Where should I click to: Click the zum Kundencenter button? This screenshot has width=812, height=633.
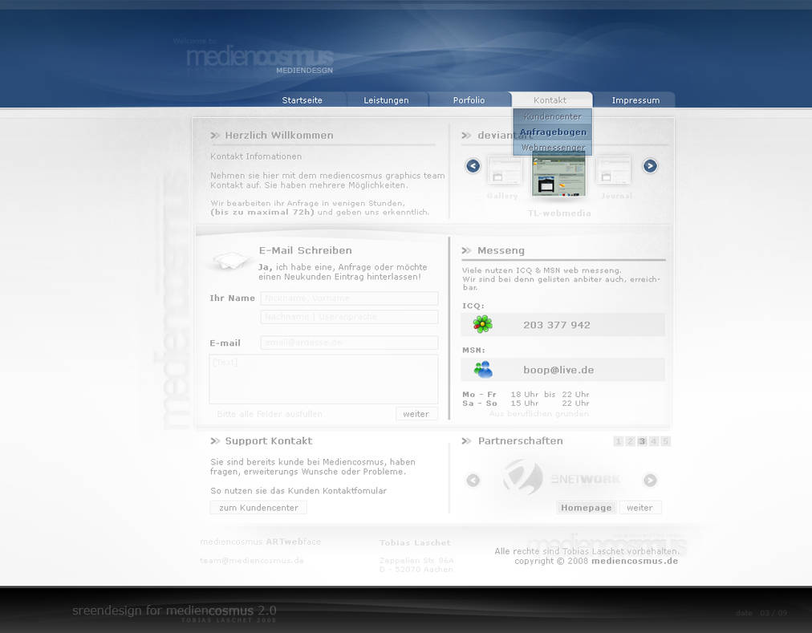coord(258,508)
